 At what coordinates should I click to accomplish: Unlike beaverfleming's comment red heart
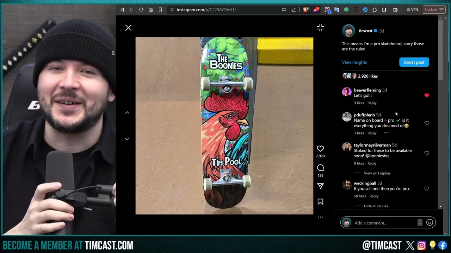[x=427, y=95]
